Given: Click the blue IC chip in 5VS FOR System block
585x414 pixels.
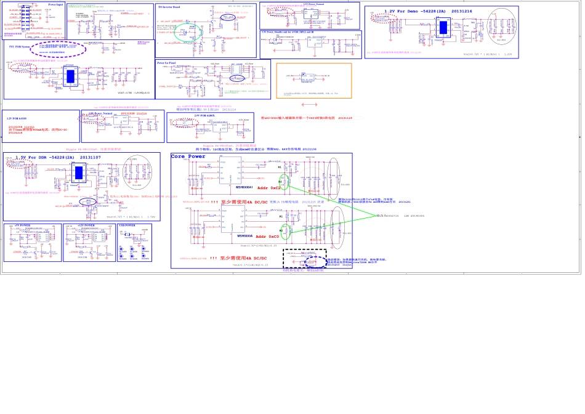Looking at the screenshot, I should pos(70,76).
